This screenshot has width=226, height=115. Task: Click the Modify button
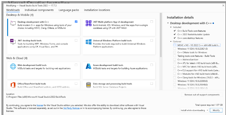pyautogui.click(x=216, y=110)
